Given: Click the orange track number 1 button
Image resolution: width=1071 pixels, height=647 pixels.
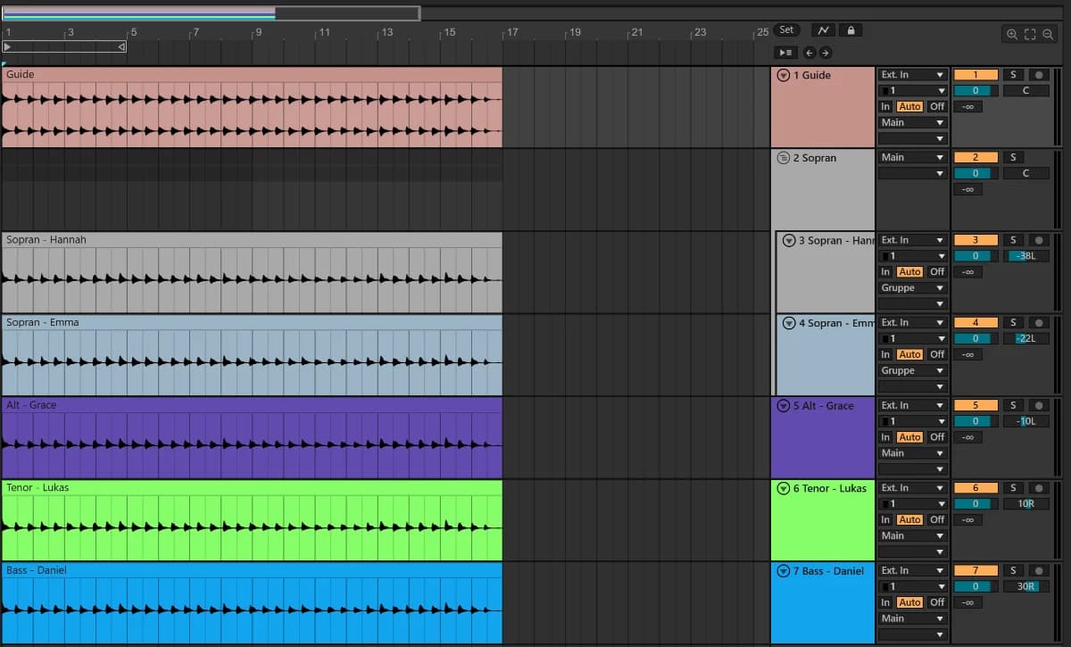Looking at the screenshot, I should tap(976, 75).
